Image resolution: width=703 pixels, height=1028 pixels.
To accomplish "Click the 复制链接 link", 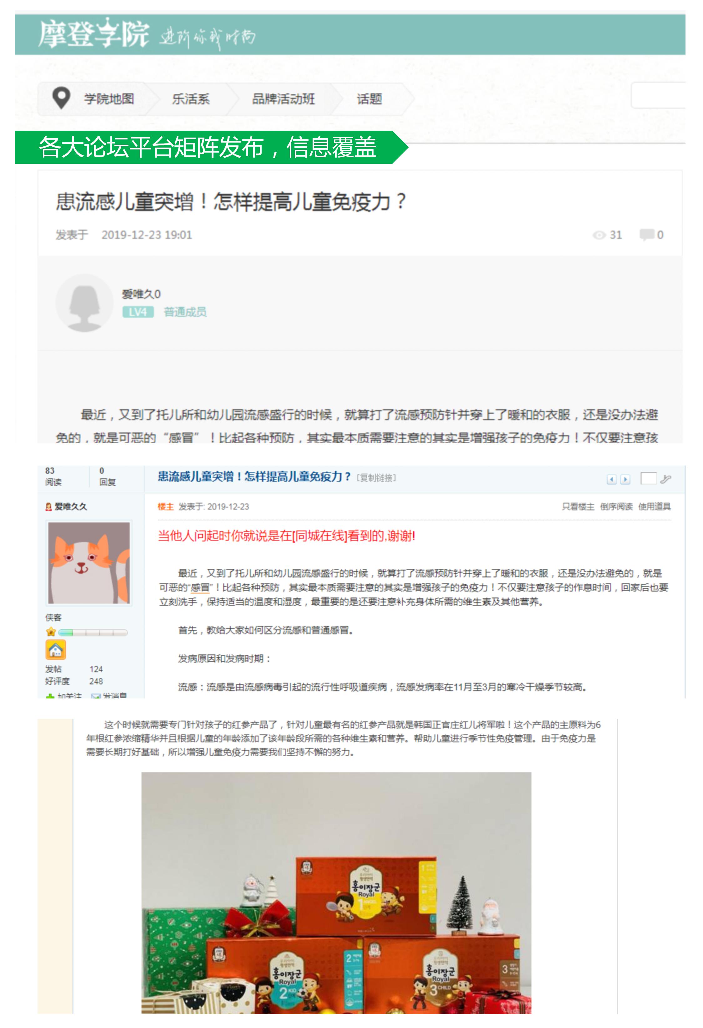I will click(x=376, y=478).
